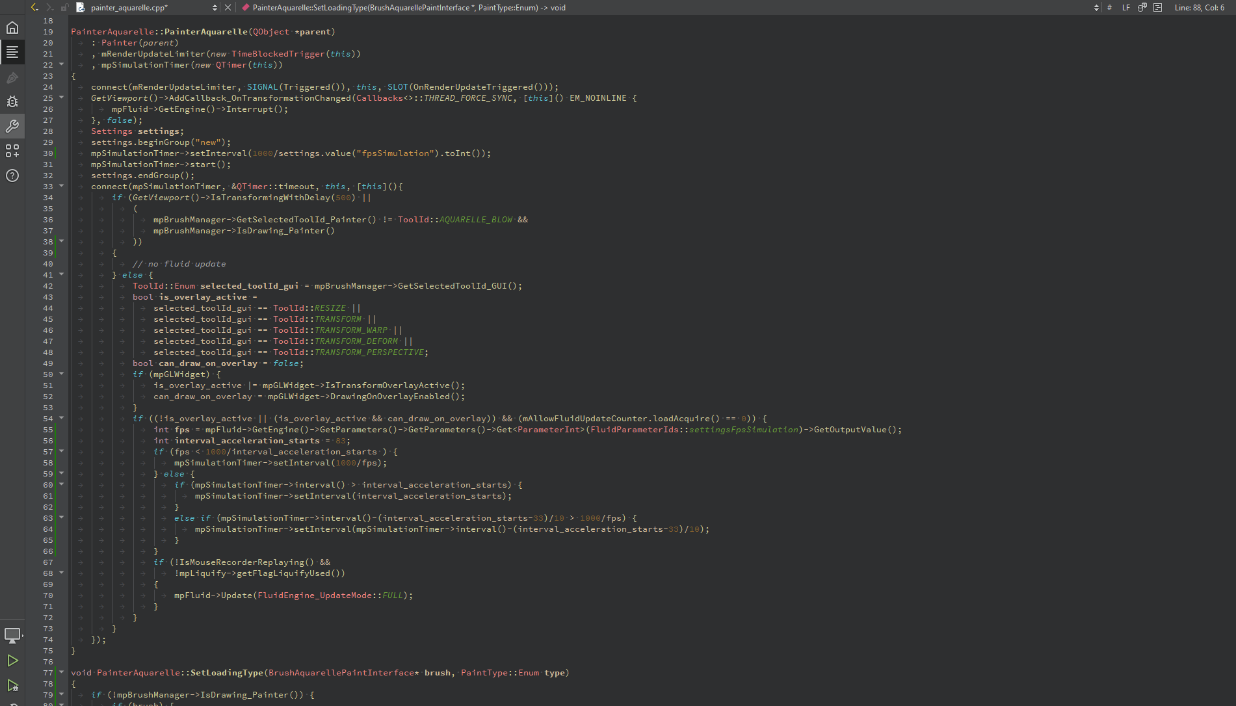Close the painter_aquarelle.cpp document
This screenshot has height=706, width=1236.
(228, 8)
